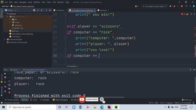Expand External Libraries node
196x110 pixels.
pyautogui.click(x=5, y=39)
